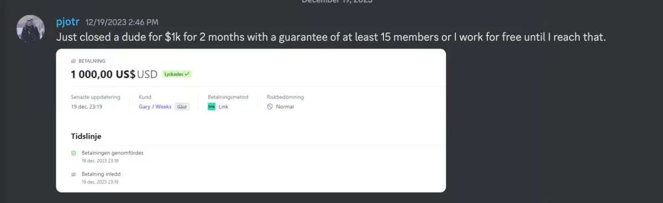This screenshot has width=663, height=203.
Task: Open the embedded payment screenshot image
Action: pos(251,120)
